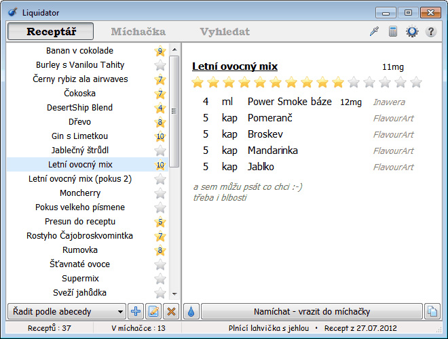Click empty star next to Burley s Vanilou Tahity

coord(160,65)
